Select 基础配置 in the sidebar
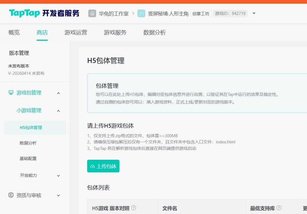 pos(28,158)
